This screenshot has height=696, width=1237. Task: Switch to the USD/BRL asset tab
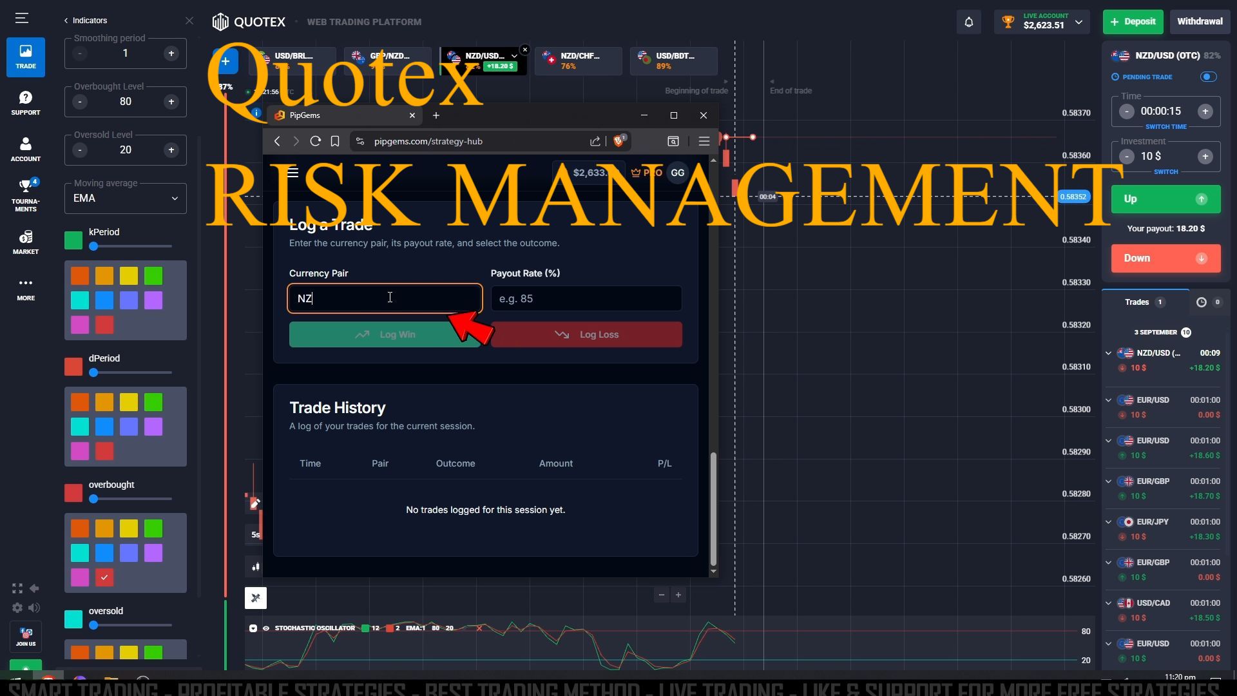coord(293,61)
